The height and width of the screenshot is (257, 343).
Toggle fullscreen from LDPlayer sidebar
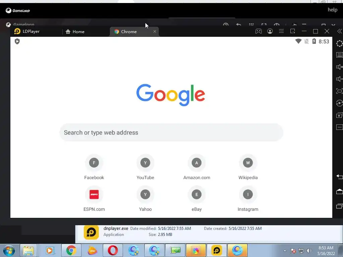point(340,91)
